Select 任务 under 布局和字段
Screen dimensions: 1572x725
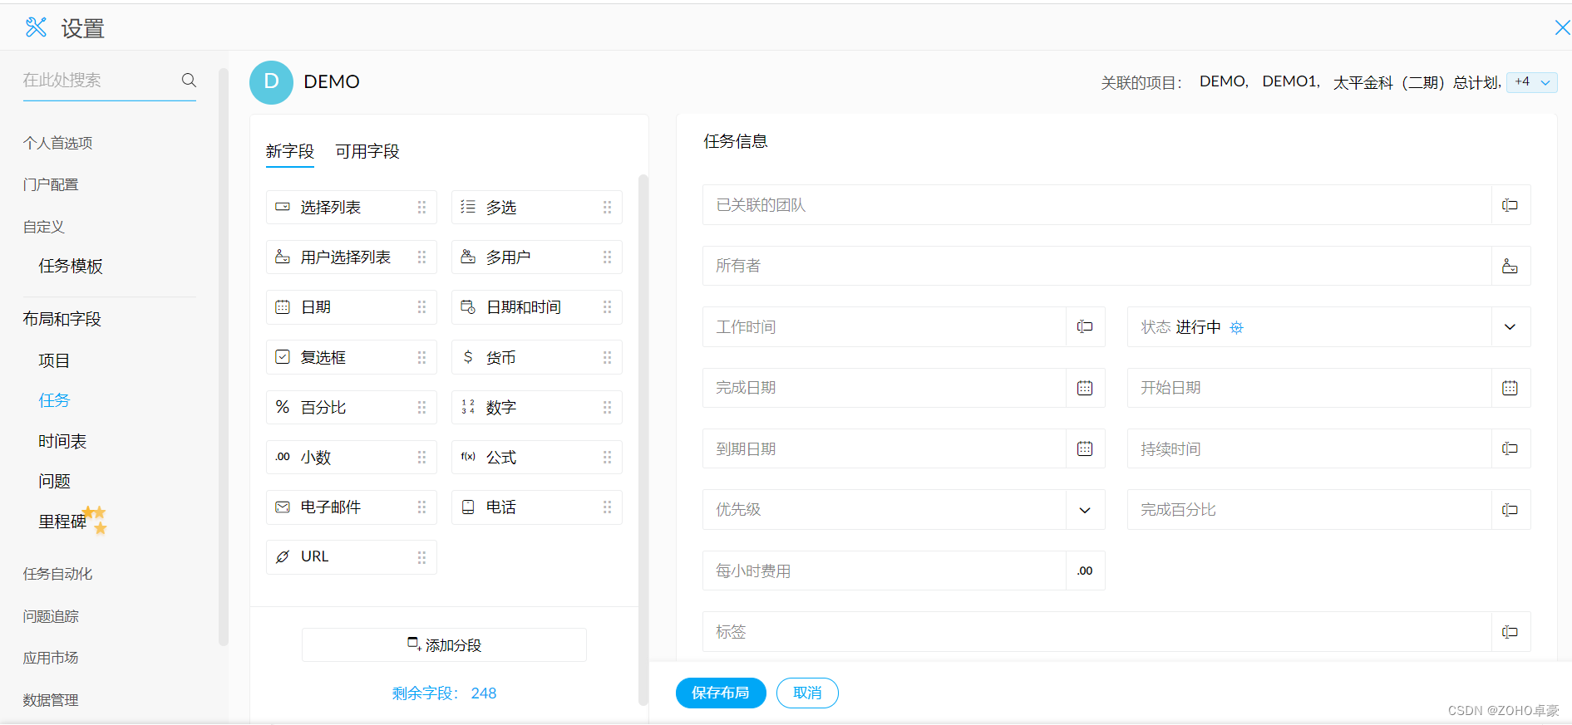pyautogui.click(x=54, y=400)
